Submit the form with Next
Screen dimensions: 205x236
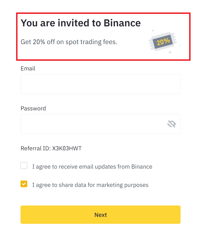(x=100, y=215)
